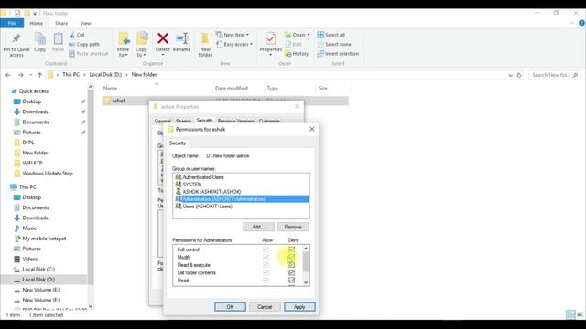Toggle Allow for List folder contents
Screen dimensions: 586x329
coord(266,272)
